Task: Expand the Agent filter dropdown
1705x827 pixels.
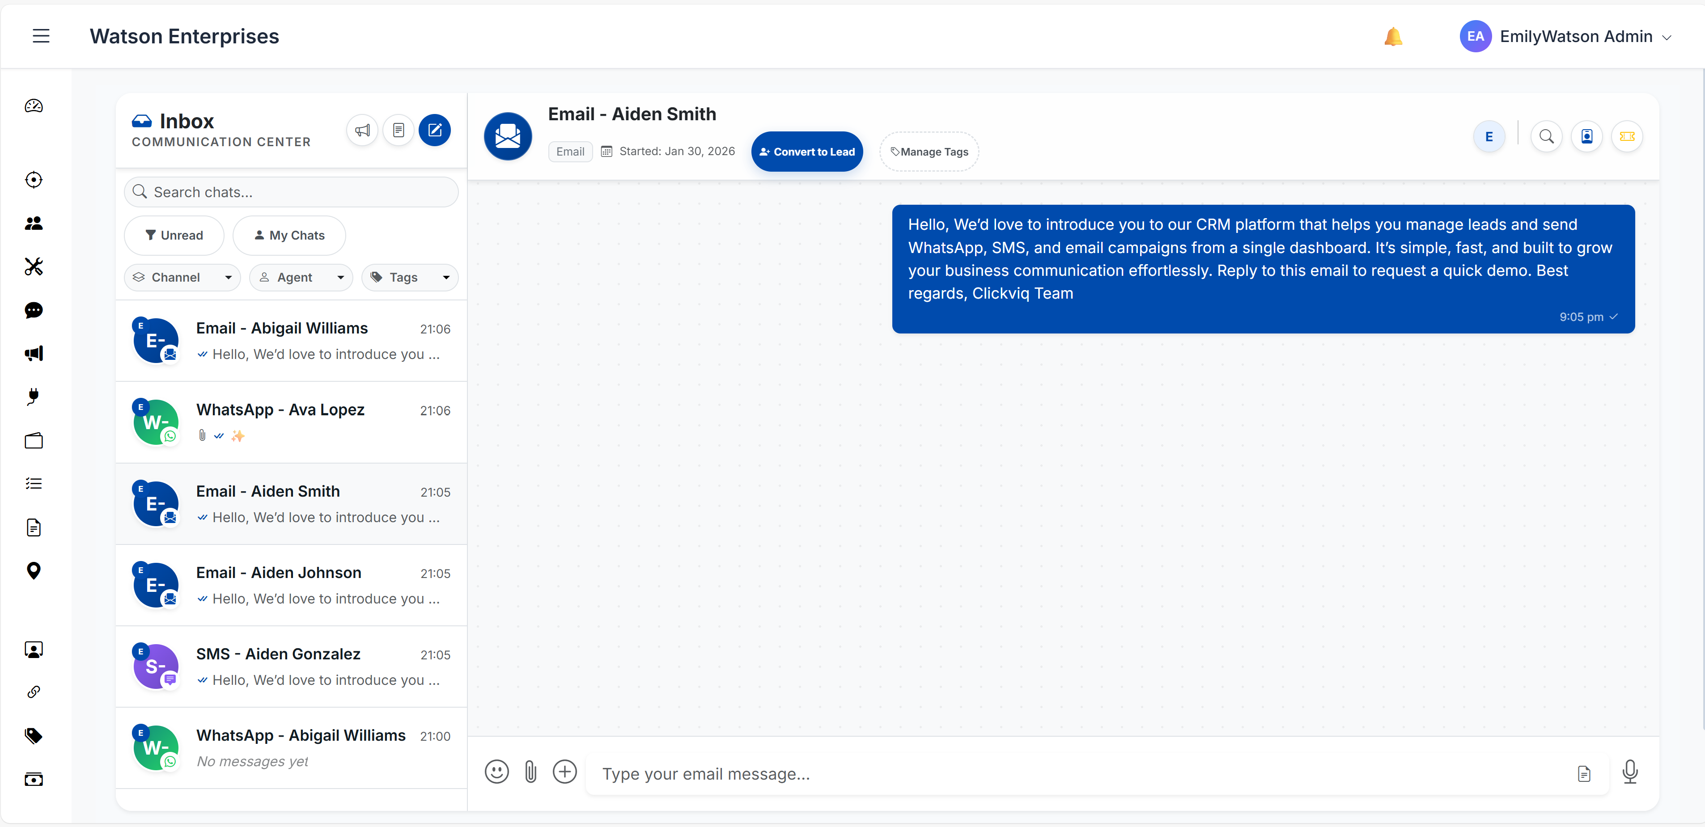Action: pos(301,277)
